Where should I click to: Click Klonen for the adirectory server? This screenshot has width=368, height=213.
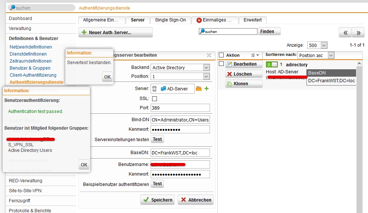coord(244,84)
